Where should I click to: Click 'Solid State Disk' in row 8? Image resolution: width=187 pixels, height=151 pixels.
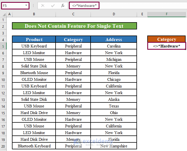point(34,66)
